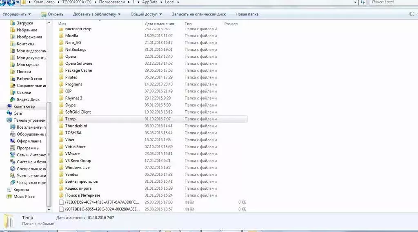Image resolution: width=418 pixels, height=232 pixels.
Task: Click the Сеть icon in navigation pane
Action: [9, 113]
